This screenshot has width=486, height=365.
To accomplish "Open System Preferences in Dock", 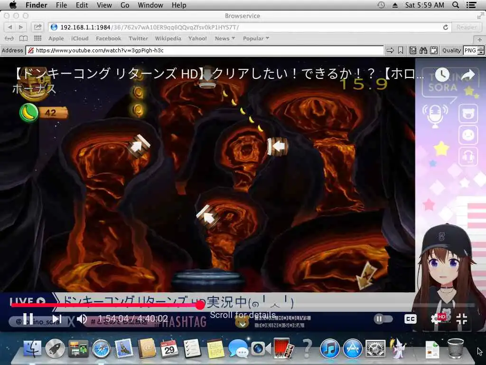I will click(x=375, y=348).
